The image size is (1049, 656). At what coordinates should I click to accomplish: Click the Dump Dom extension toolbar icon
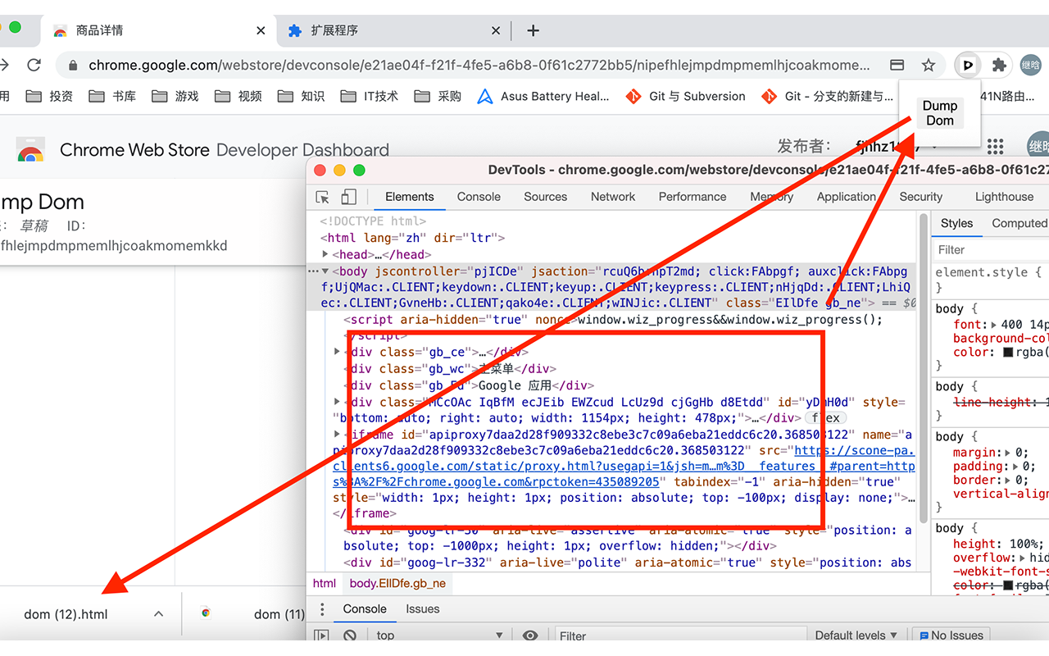(x=969, y=65)
